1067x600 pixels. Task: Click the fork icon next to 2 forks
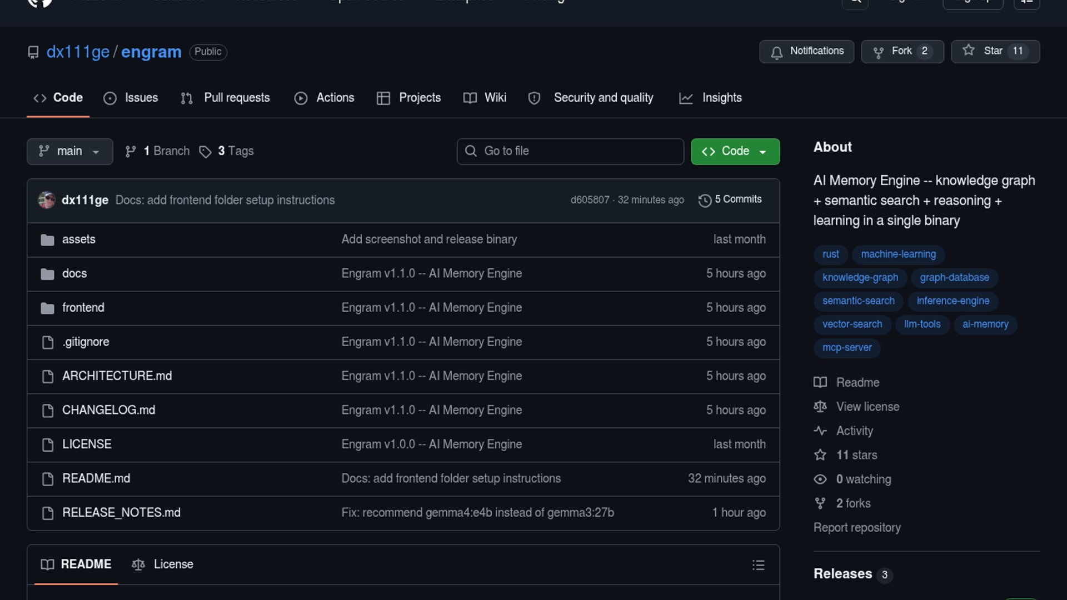tap(820, 503)
